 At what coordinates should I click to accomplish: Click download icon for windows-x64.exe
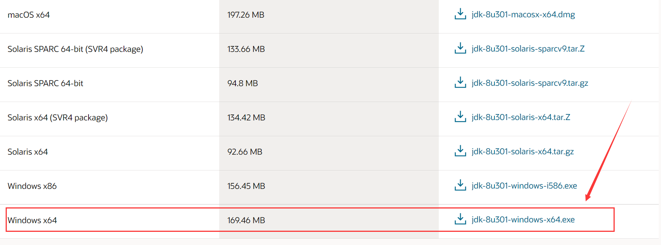[x=460, y=219]
